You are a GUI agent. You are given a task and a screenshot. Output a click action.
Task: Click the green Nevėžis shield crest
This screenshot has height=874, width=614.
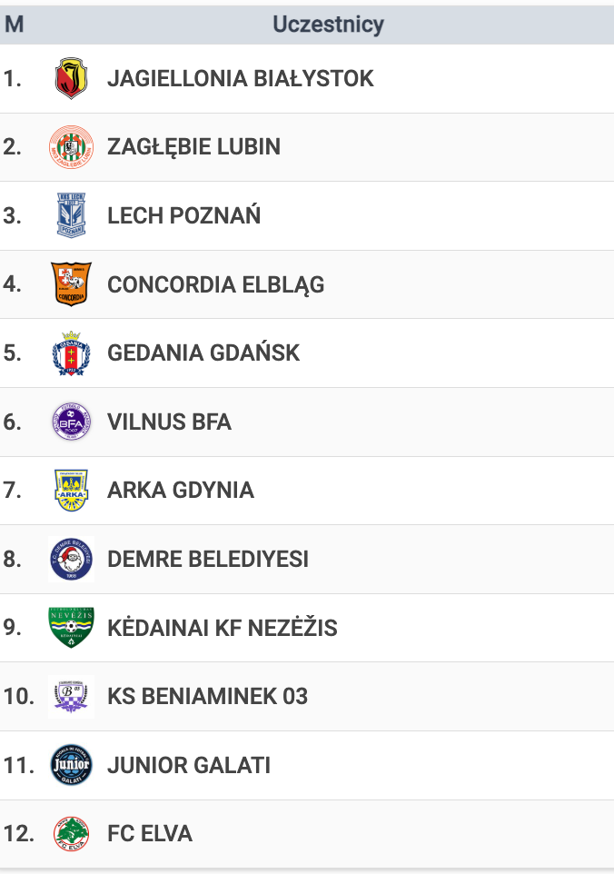(x=72, y=628)
